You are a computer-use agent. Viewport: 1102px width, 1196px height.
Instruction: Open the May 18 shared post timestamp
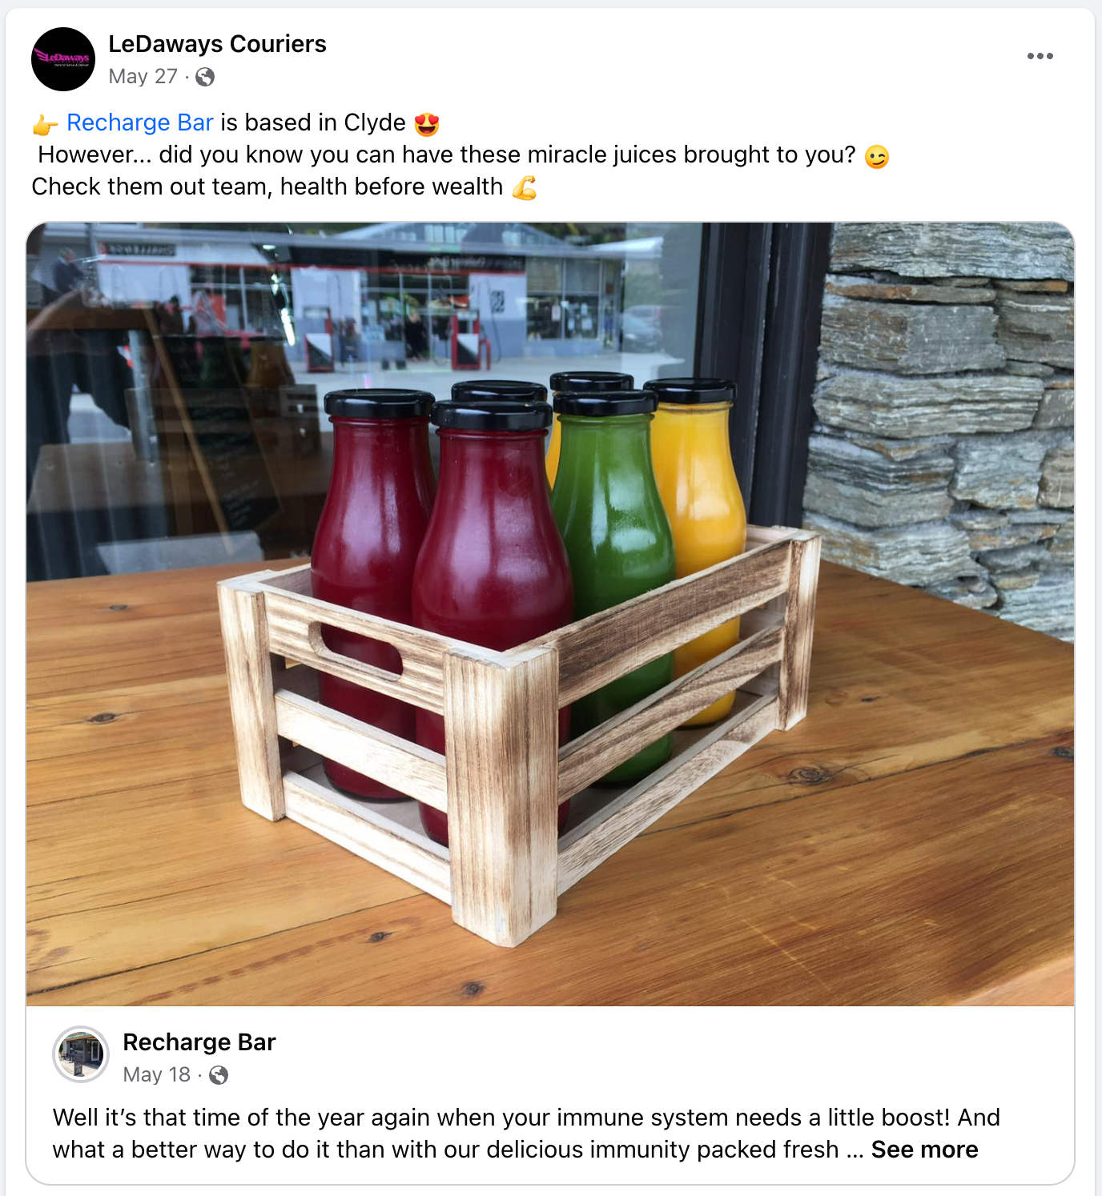click(x=157, y=1075)
